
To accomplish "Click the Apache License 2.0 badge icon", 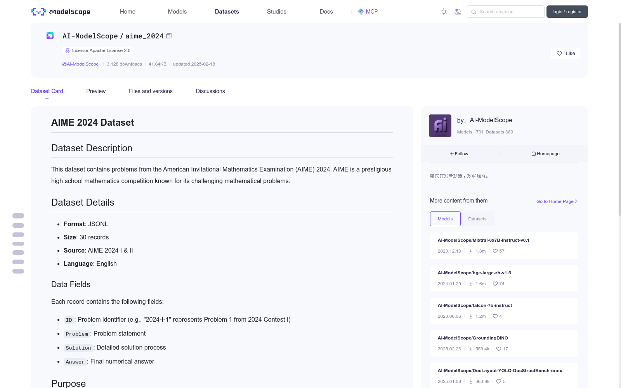I will click(68, 50).
